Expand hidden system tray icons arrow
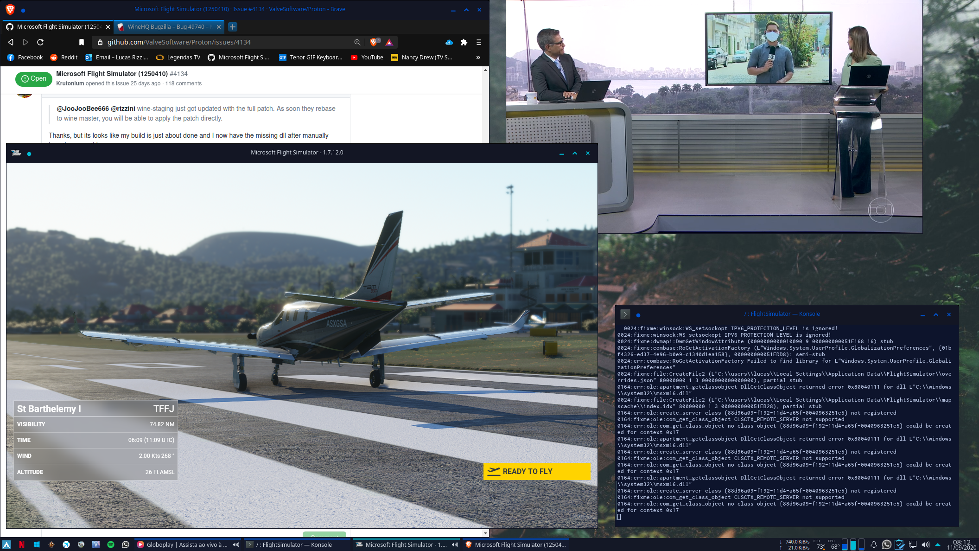 (x=938, y=545)
